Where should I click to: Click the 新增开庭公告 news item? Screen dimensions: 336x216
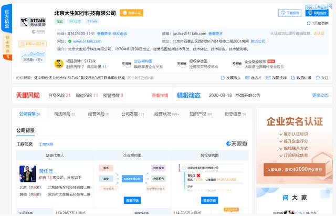[x=248, y=95]
